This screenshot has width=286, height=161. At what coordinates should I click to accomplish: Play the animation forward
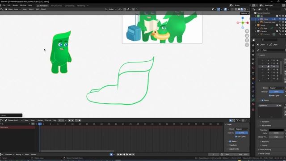pos(127,154)
